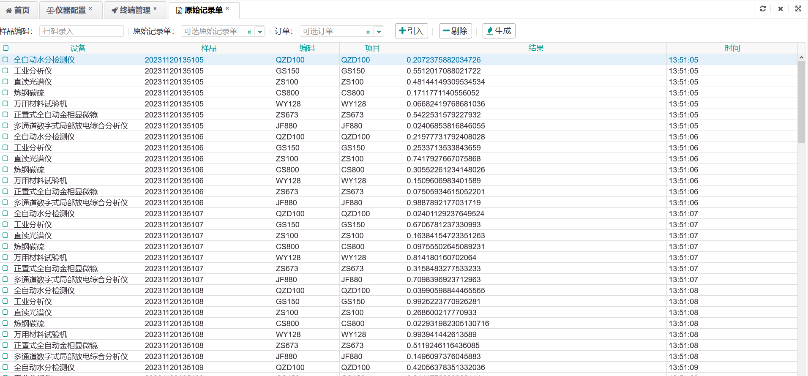Check the row for result 0.02406853816846055
This screenshot has height=376, width=808.
[x=5, y=125]
